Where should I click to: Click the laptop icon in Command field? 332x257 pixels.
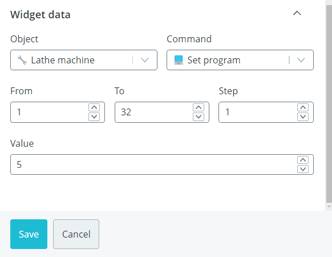point(179,60)
